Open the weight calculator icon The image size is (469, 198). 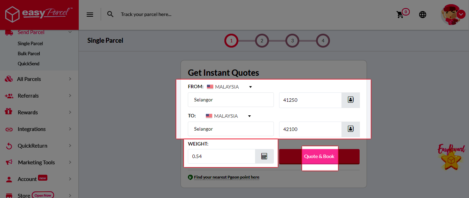tap(264, 156)
